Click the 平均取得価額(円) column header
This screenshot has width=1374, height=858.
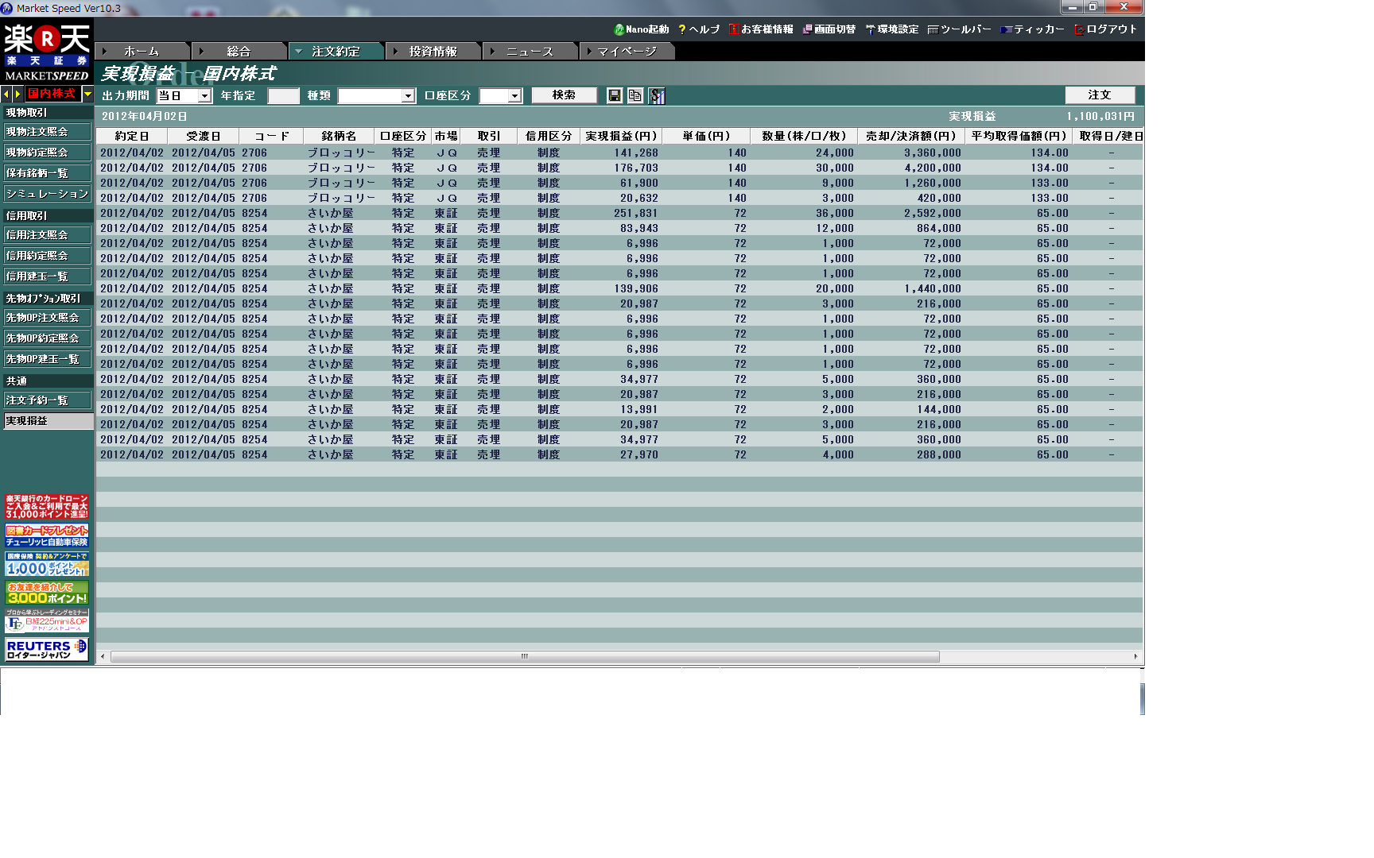(x=1019, y=137)
